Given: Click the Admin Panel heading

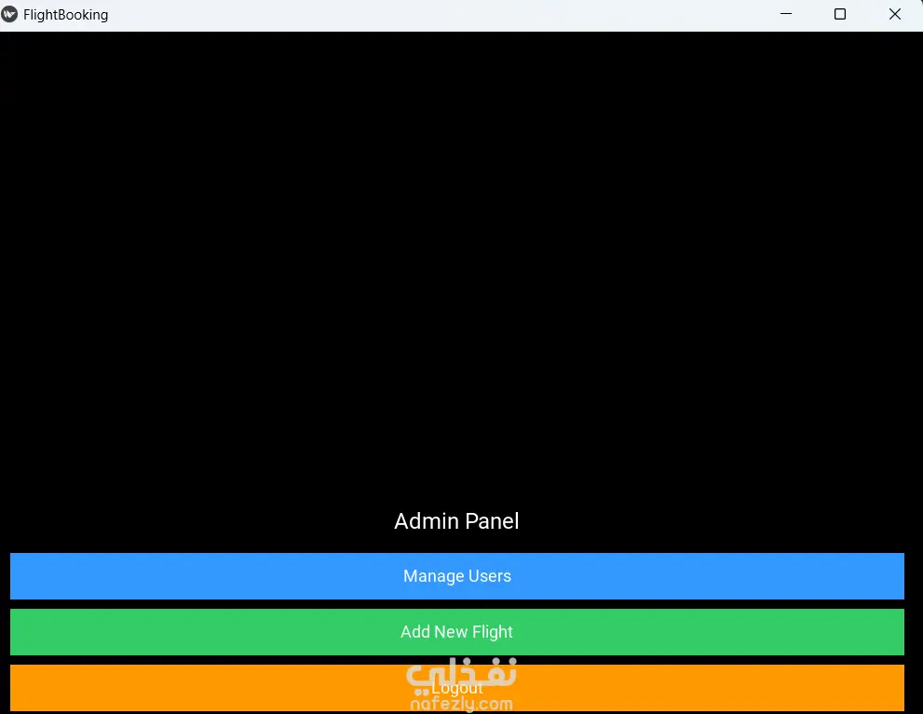Looking at the screenshot, I should tap(456, 521).
